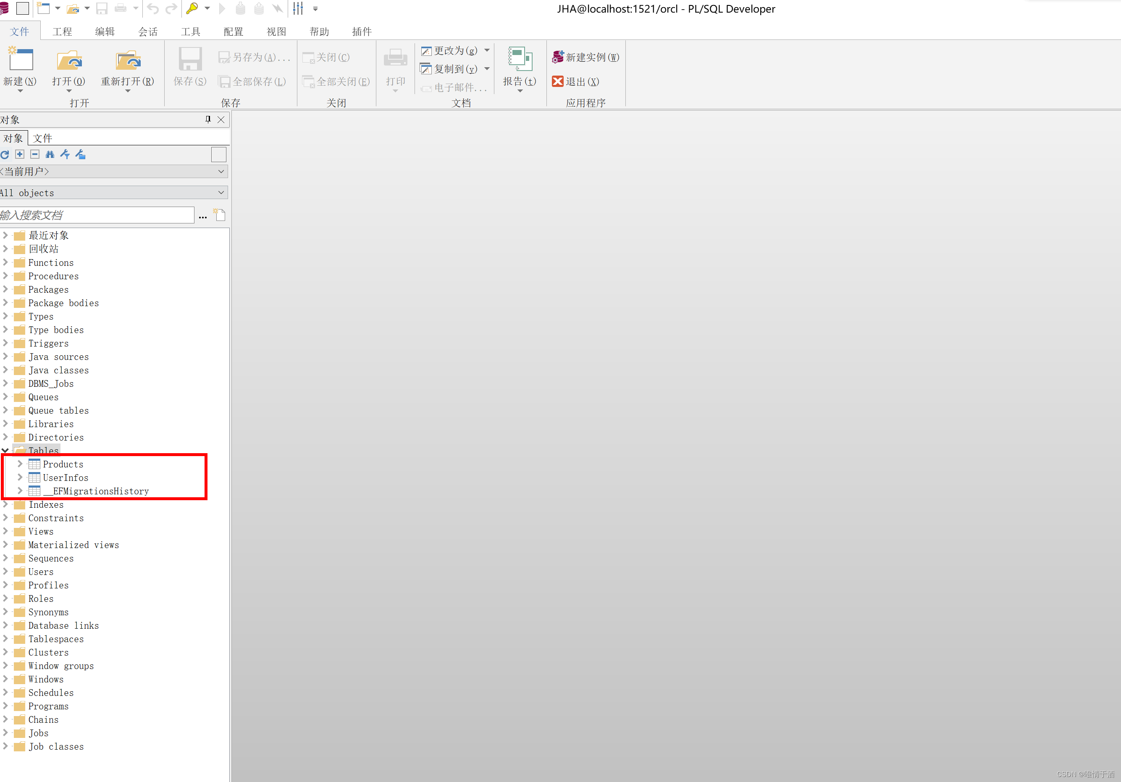This screenshot has height=782, width=1121.
Task: Collapse the Tables folder
Action: pos(5,451)
